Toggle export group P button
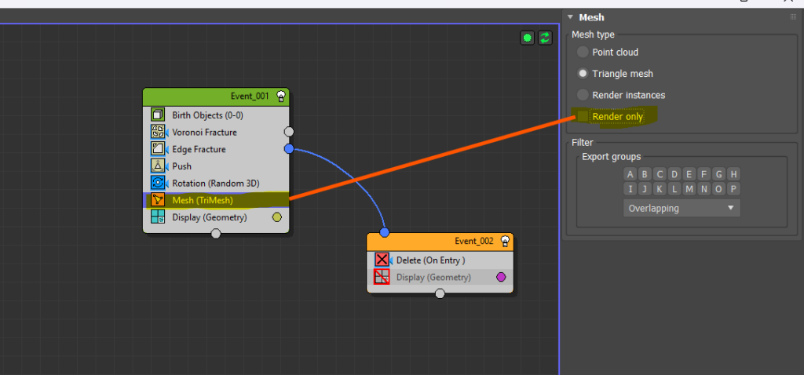 pyautogui.click(x=734, y=189)
